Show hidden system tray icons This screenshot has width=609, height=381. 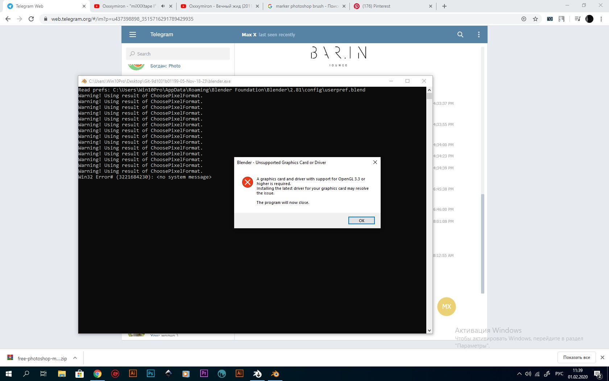[519, 374]
